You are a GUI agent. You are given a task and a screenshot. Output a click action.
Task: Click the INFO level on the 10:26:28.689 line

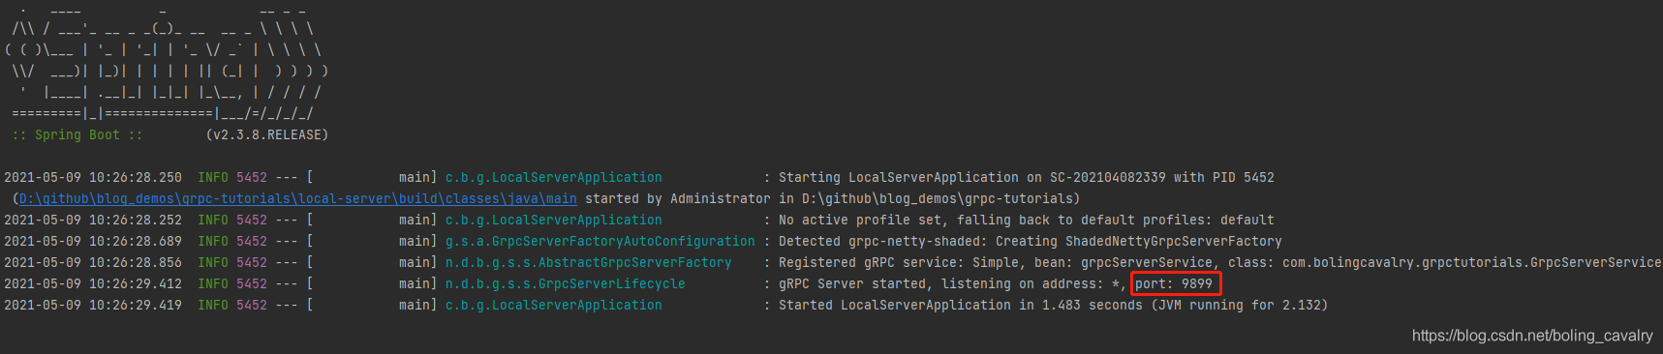[213, 241]
